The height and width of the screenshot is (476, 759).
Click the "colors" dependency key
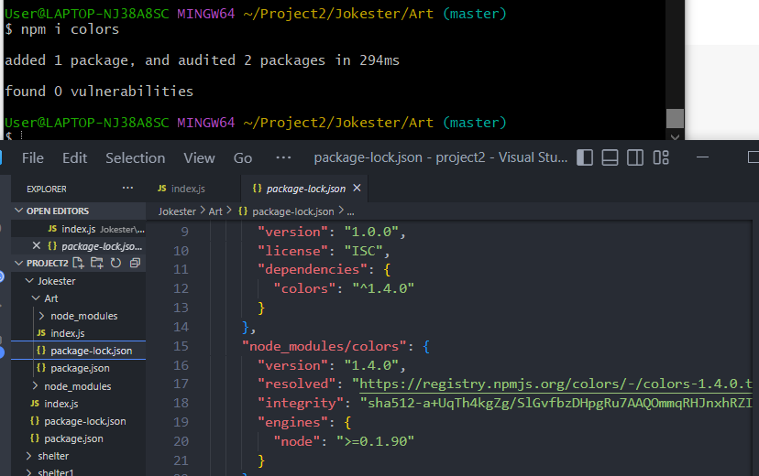[x=304, y=288]
